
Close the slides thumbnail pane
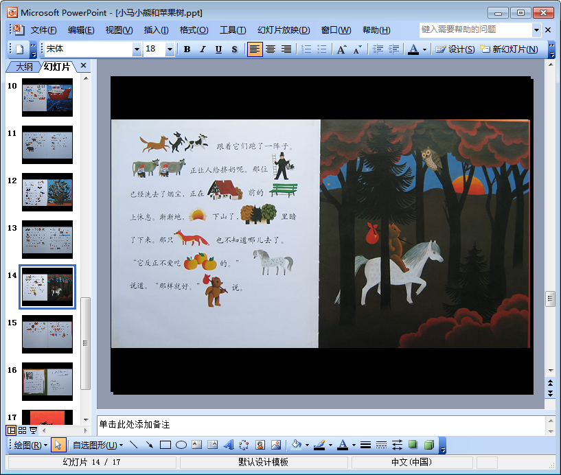click(x=83, y=65)
